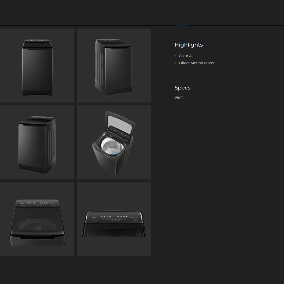Image resolution: width=284 pixels, height=284 pixels.
Task: Click the Highlights heading
Action: (189, 45)
